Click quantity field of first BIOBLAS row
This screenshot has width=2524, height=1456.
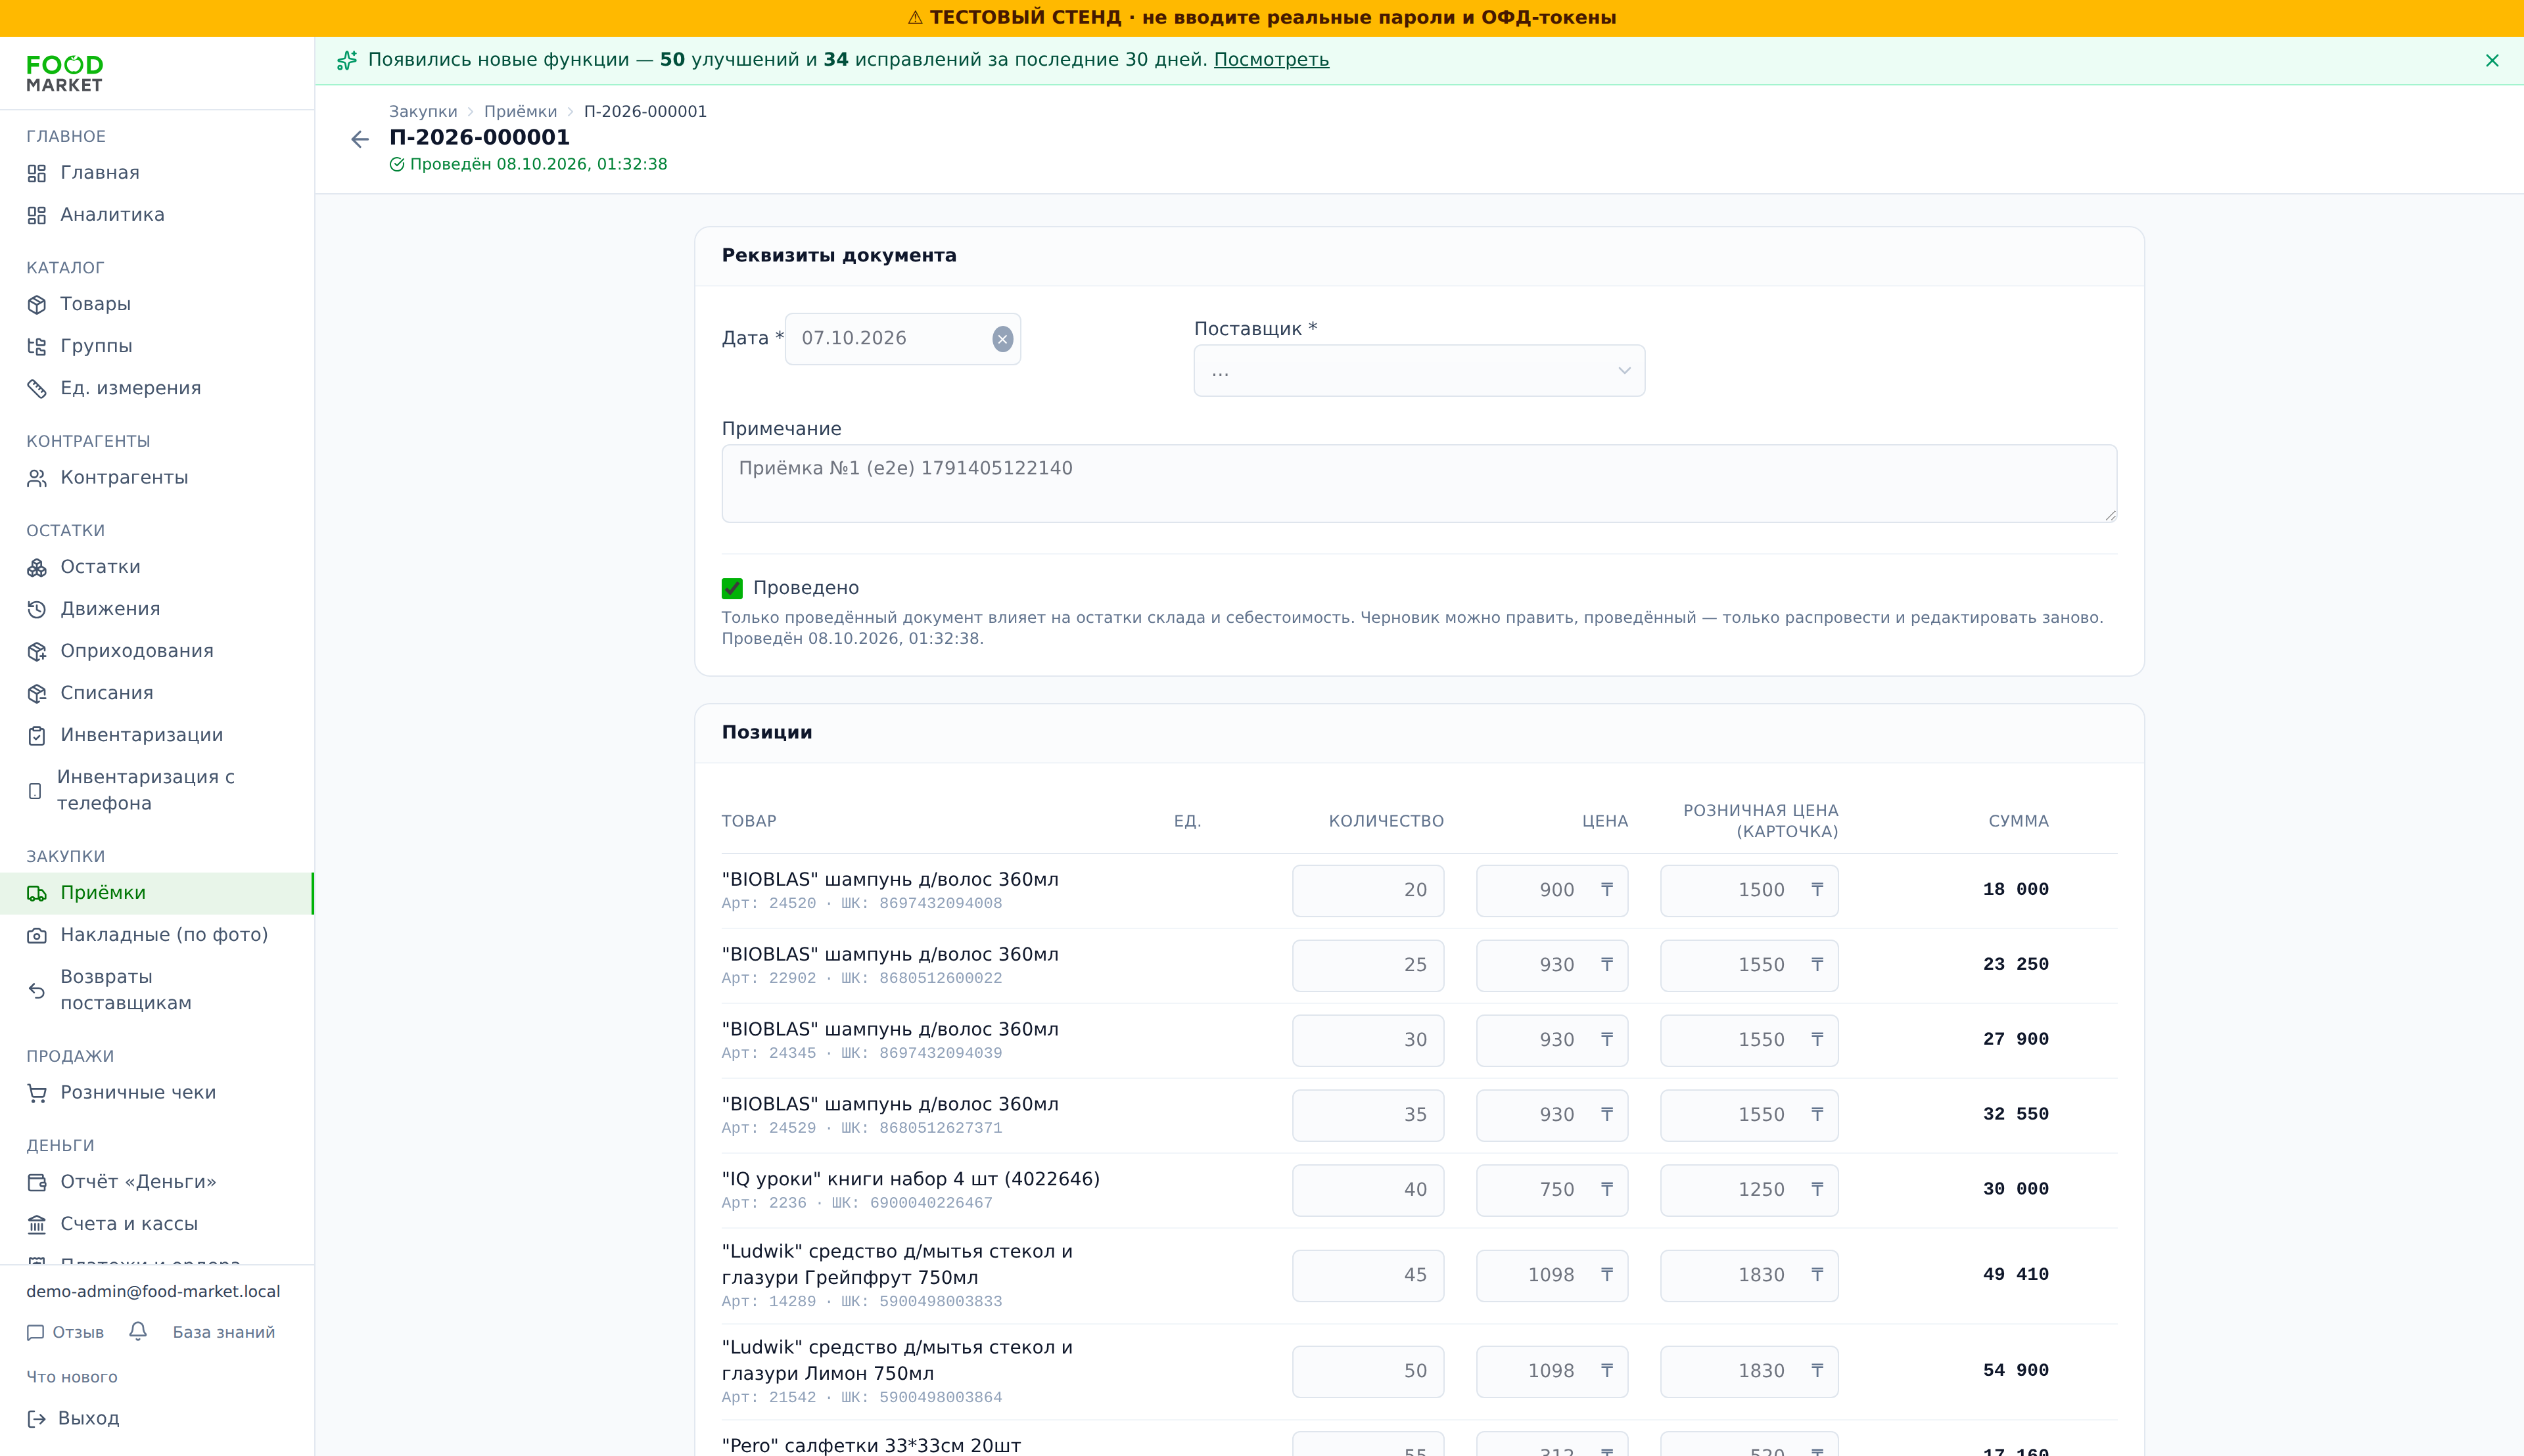point(1368,890)
